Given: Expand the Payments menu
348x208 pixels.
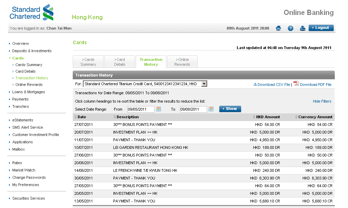Looking at the screenshot, I should click(20, 99).
